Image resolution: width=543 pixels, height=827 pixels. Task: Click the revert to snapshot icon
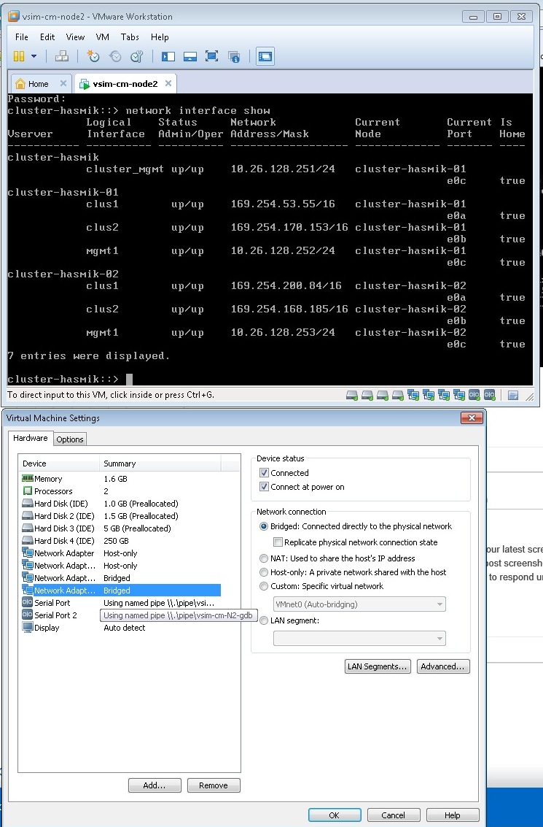pos(114,56)
